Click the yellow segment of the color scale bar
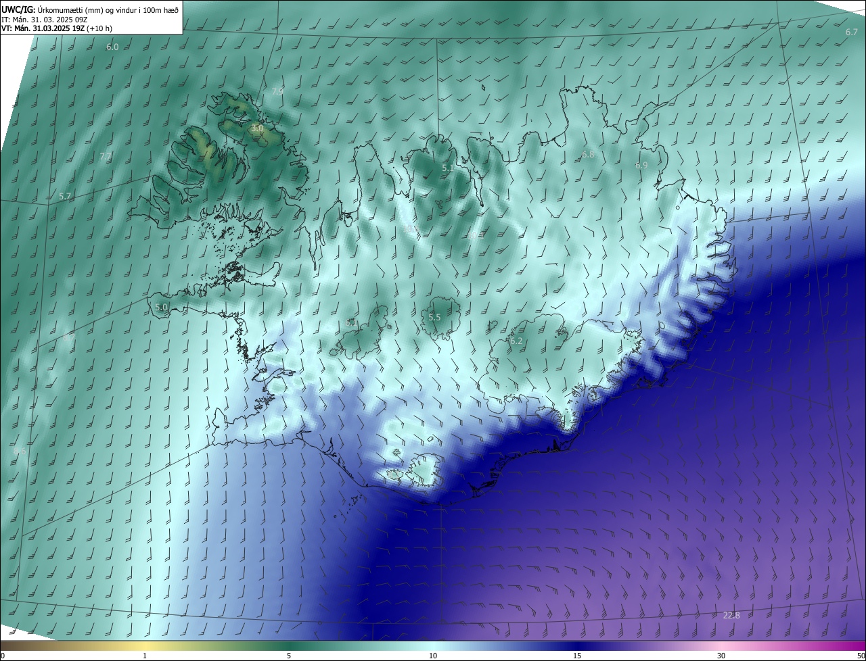The image size is (866, 661). (x=145, y=646)
